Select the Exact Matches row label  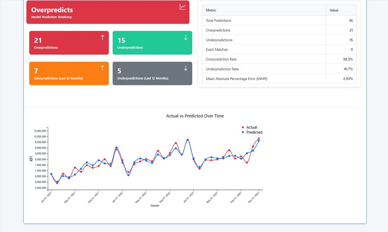tap(217, 50)
